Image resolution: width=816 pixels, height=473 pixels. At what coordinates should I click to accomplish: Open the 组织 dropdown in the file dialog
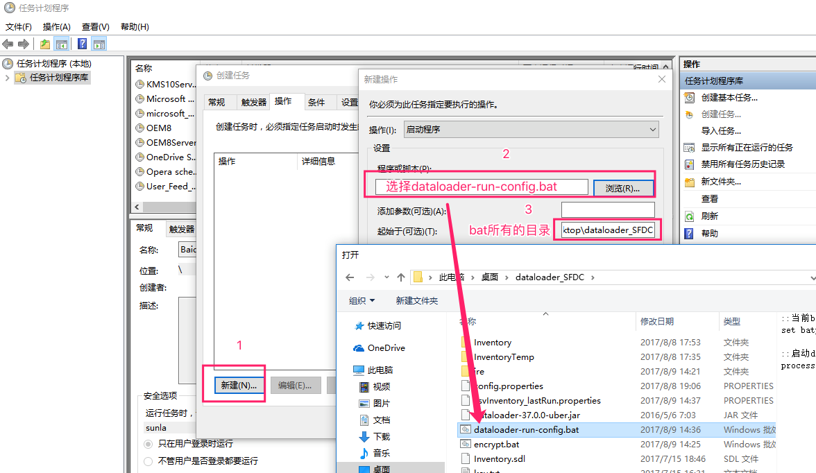pos(362,300)
